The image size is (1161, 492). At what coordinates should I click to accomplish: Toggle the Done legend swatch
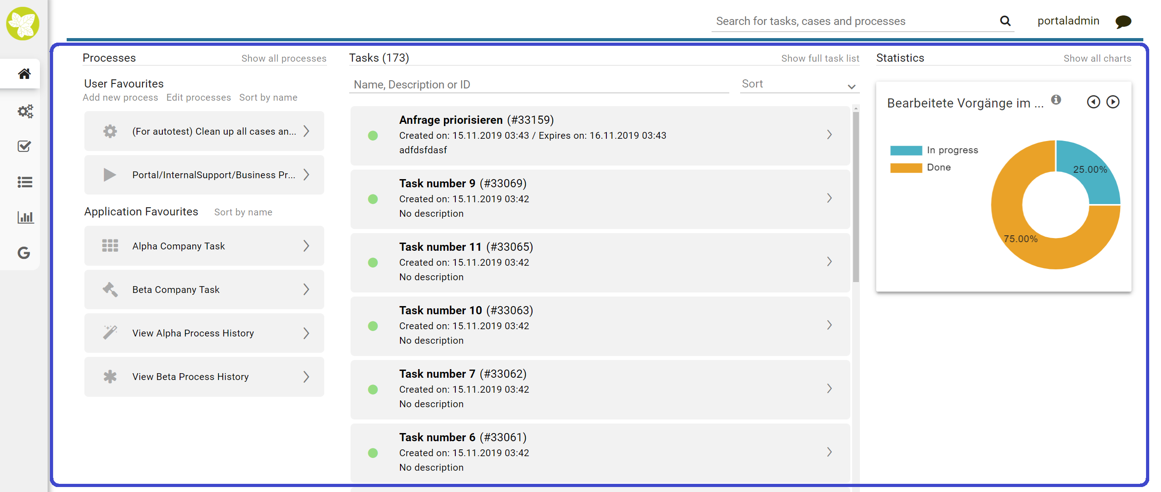click(906, 168)
